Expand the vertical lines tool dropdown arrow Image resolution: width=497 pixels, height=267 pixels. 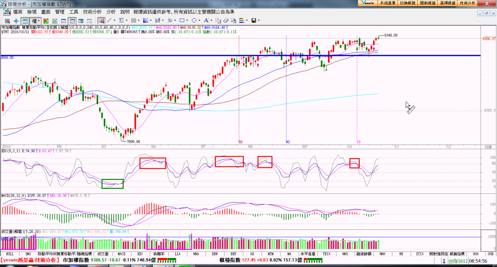(x=139, y=21)
